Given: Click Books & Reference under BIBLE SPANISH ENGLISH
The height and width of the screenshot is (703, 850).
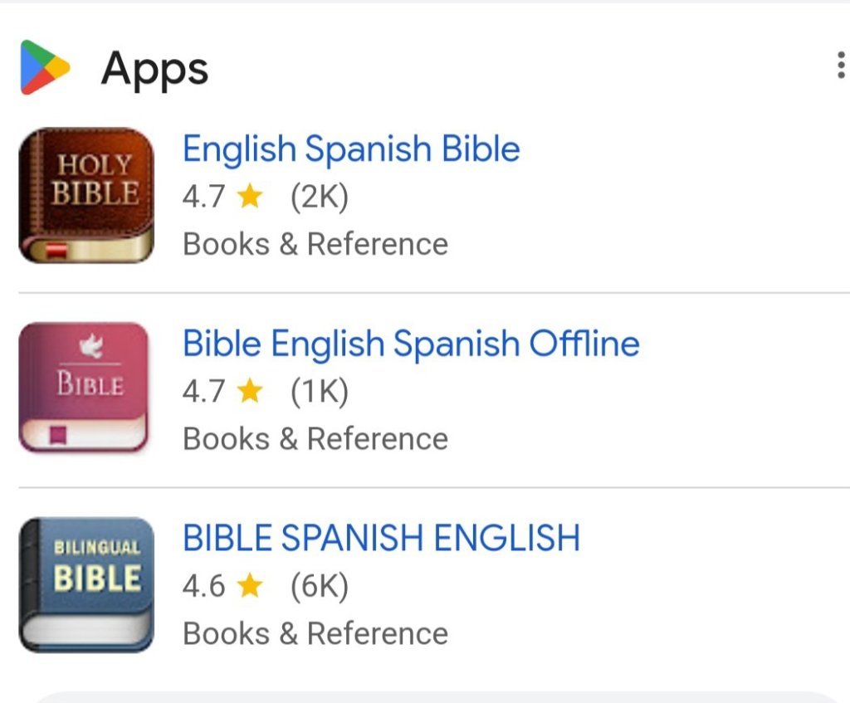Looking at the screenshot, I should click(x=315, y=633).
